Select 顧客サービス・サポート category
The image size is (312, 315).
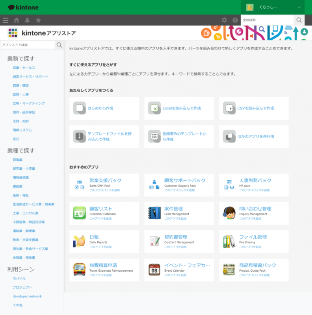pyautogui.click(x=30, y=76)
